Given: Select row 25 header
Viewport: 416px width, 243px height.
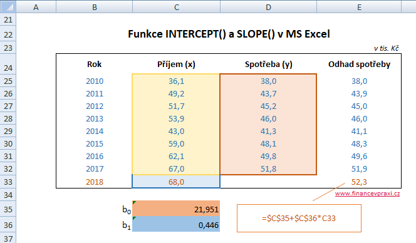Looking at the screenshot, I should coord(8,81).
